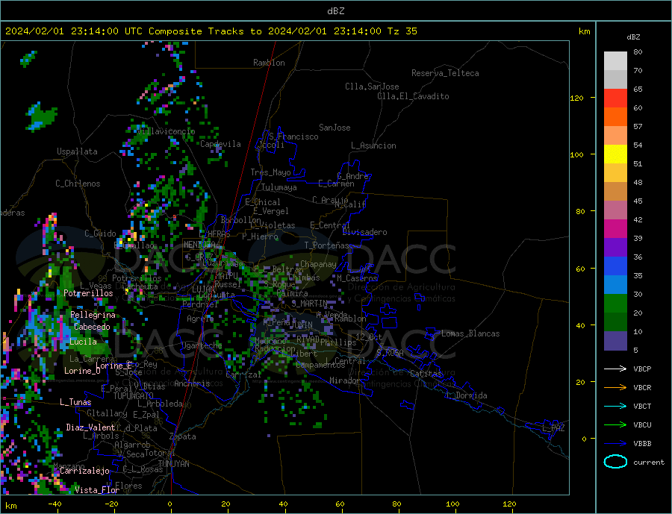Click the Vista_Flor label
Image resolution: width=672 pixels, height=514 pixels.
[97, 490]
